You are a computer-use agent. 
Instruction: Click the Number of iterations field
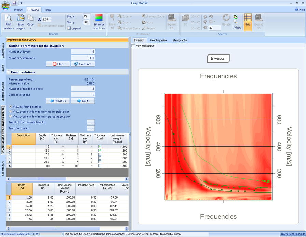[x=83, y=58]
